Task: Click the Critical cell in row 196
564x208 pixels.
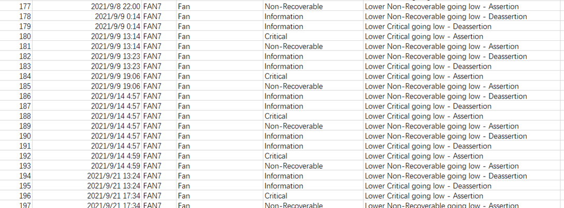Action: tap(276, 196)
